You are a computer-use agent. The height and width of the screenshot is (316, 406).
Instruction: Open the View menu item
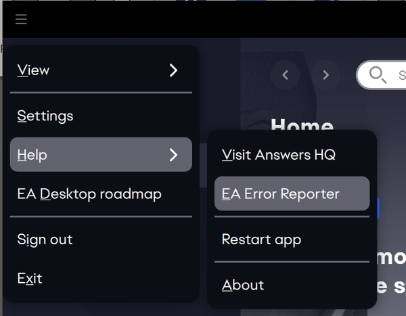[101, 70]
